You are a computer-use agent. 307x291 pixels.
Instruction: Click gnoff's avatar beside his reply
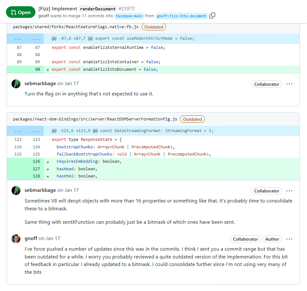click(16, 239)
